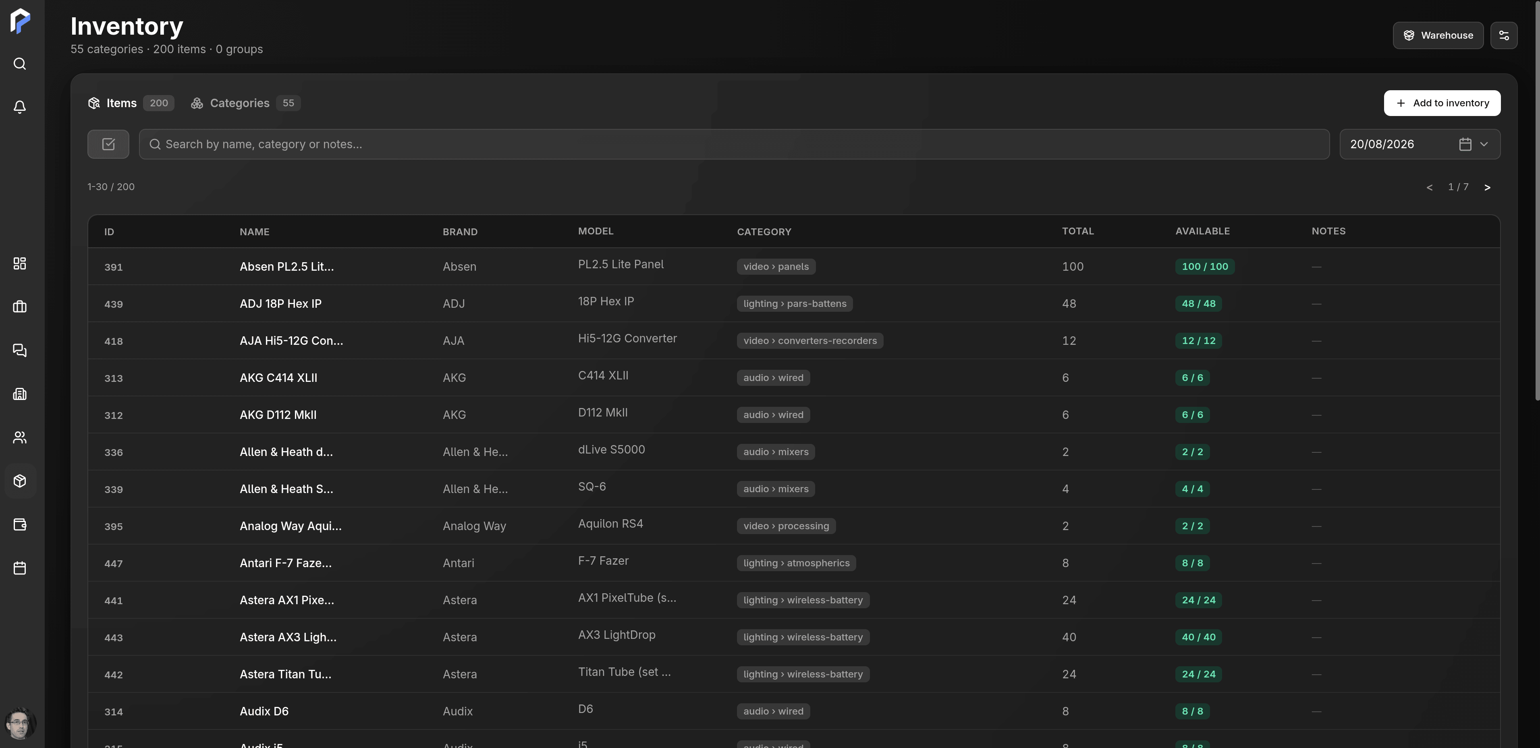Sort by CATEGORY column header

(764, 232)
